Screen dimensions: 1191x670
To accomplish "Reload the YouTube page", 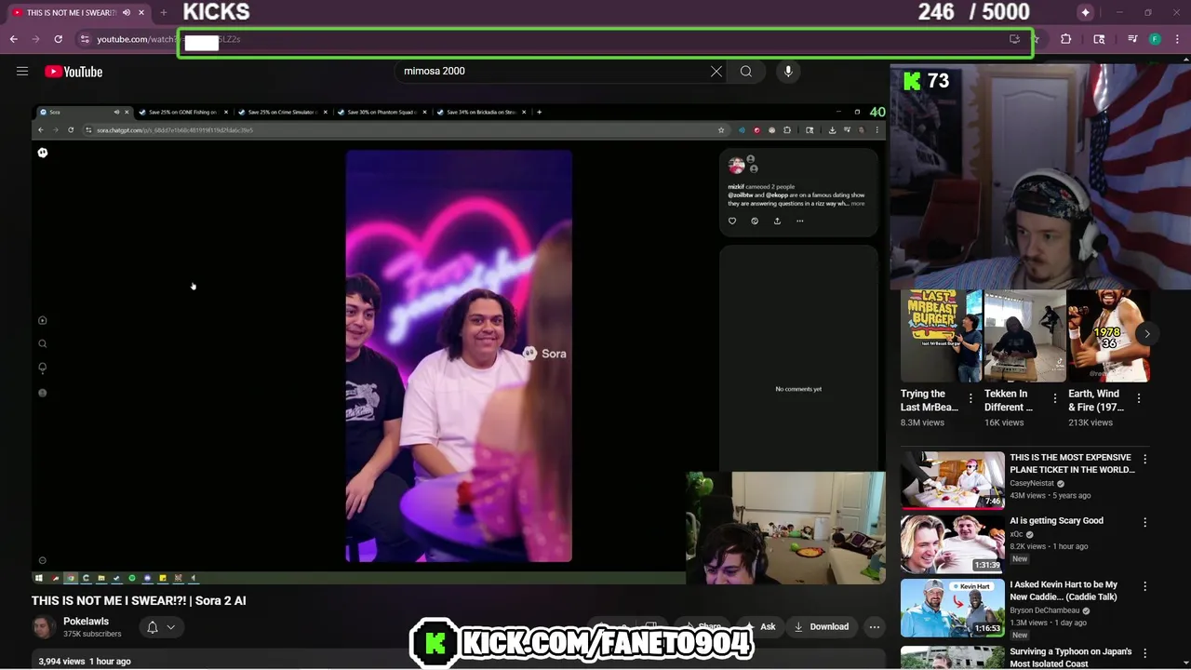I will click(x=58, y=39).
